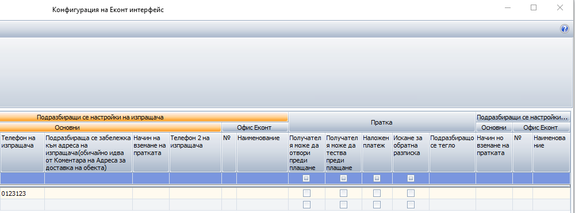The width and height of the screenshot is (575, 213).
Task: Check Наложен платеж in the second data row
Action: pyautogui.click(x=377, y=204)
